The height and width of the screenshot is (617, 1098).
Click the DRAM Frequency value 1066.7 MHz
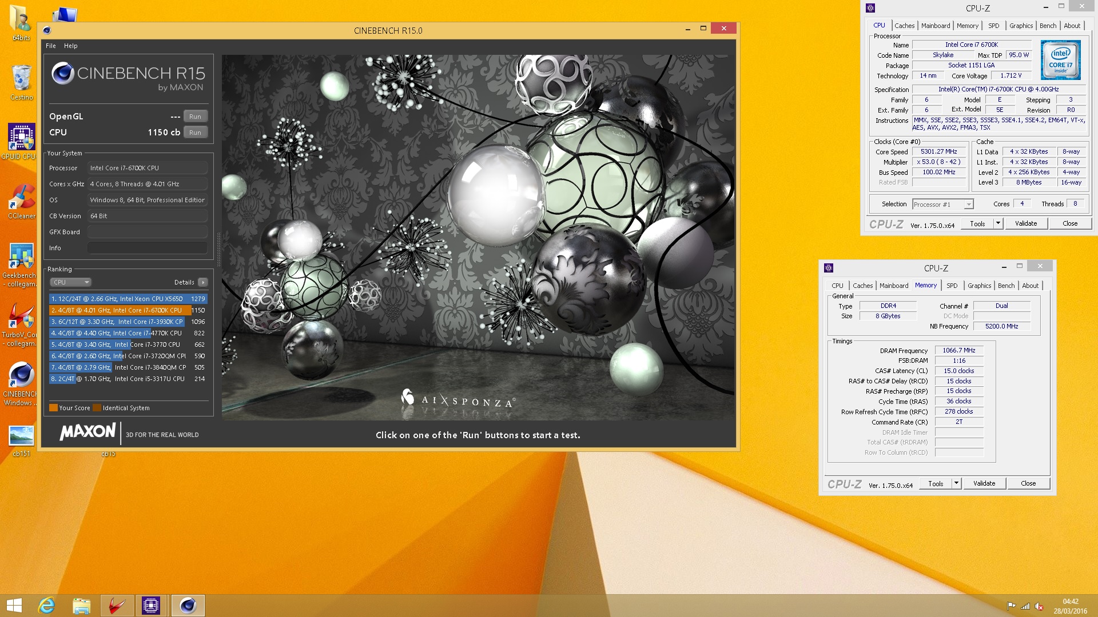[959, 351]
